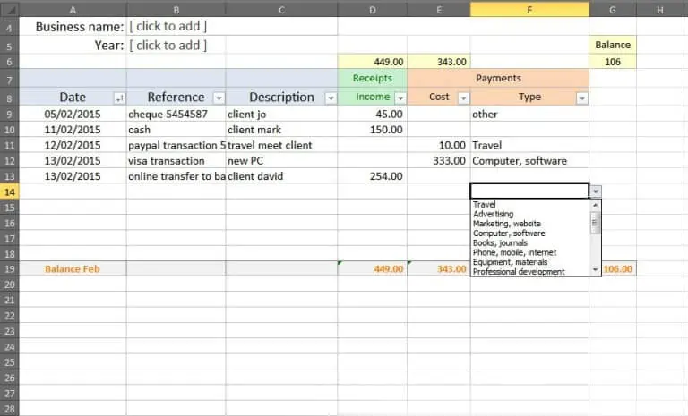Screen dimensions: 688x416
Task: Select date cell 12/02/2015
Action: [73, 145]
